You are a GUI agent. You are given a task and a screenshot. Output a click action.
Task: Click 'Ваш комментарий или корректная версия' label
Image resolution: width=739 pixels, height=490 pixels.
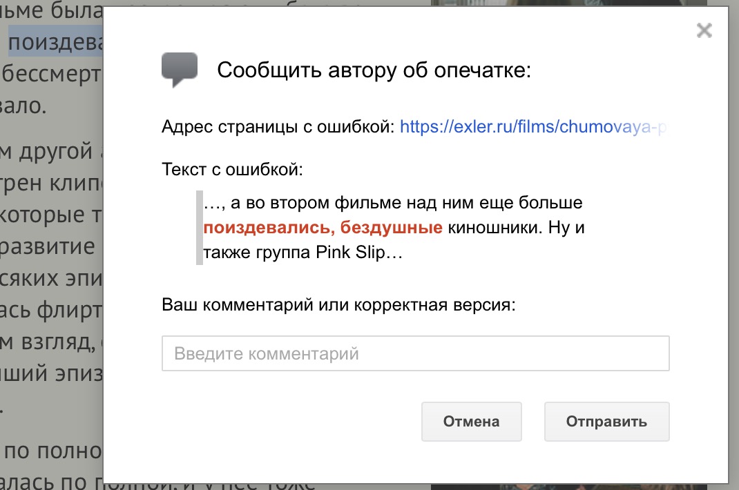click(x=338, y=305)
